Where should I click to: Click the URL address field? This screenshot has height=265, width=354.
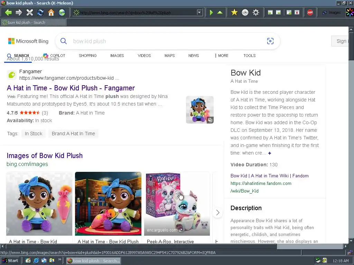pos(138,13)
